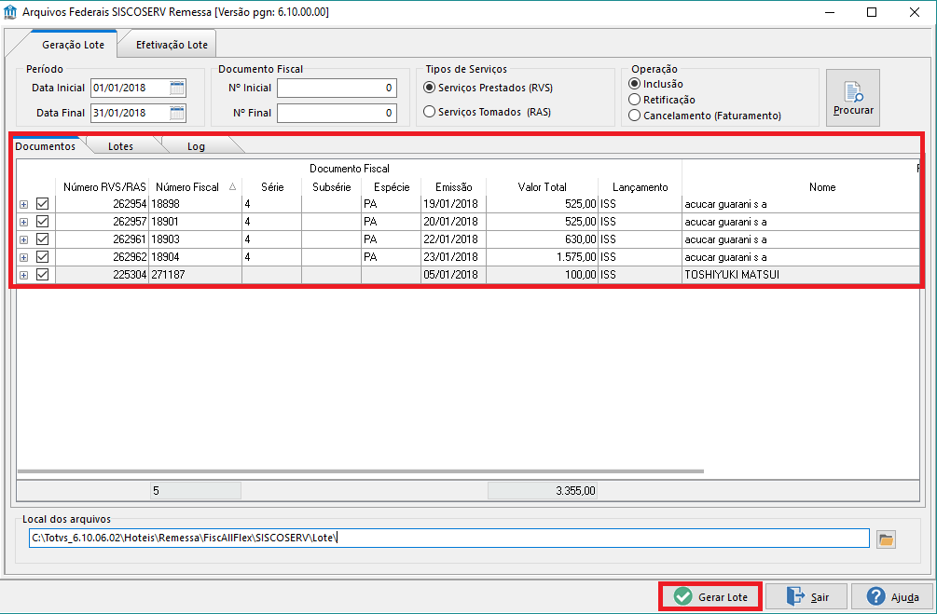
Task: Click the Emissão column header
Action: click(x=453, y=187)
